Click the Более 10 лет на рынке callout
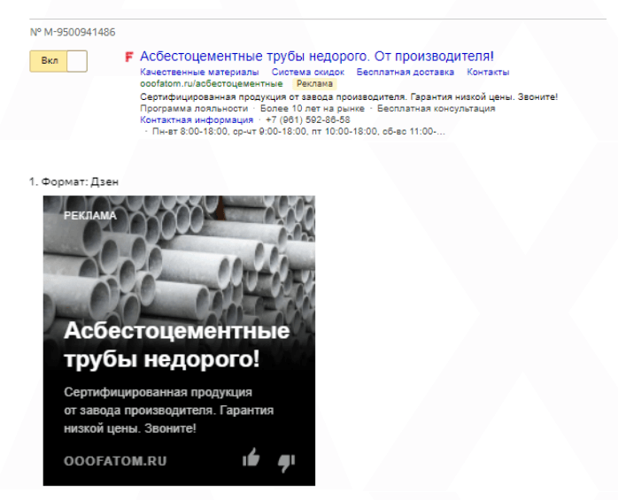Image resolution: width=618 pixels, height=500 pixels. pyautogui.click(x=313, y=108)
